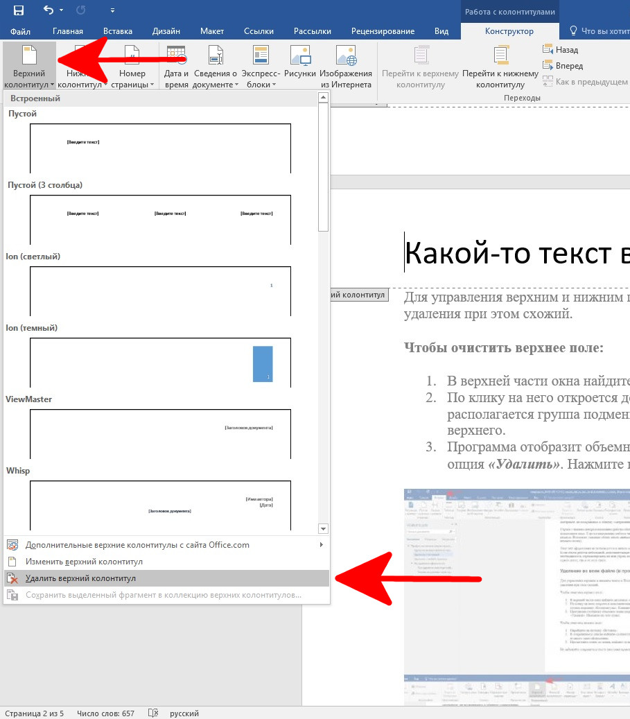Image resolution: width=630 pixels, height=719 pixels.
Task: Click the embedded screenshot image in document
Action: 517,597
